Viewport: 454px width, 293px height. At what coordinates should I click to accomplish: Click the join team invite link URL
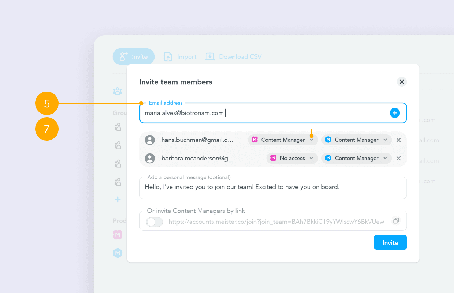click(276, 222)
